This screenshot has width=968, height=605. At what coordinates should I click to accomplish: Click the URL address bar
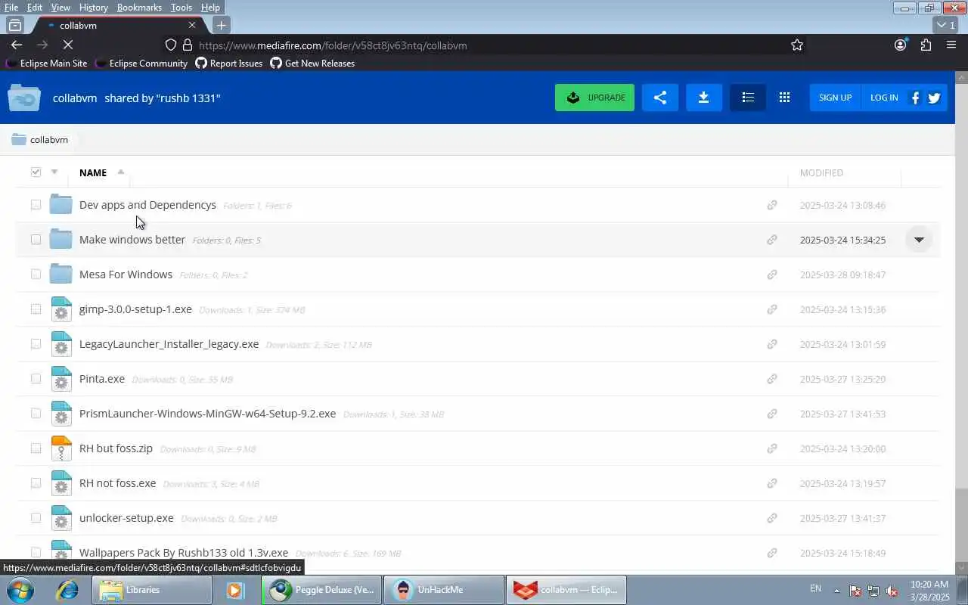pos(484,45)
